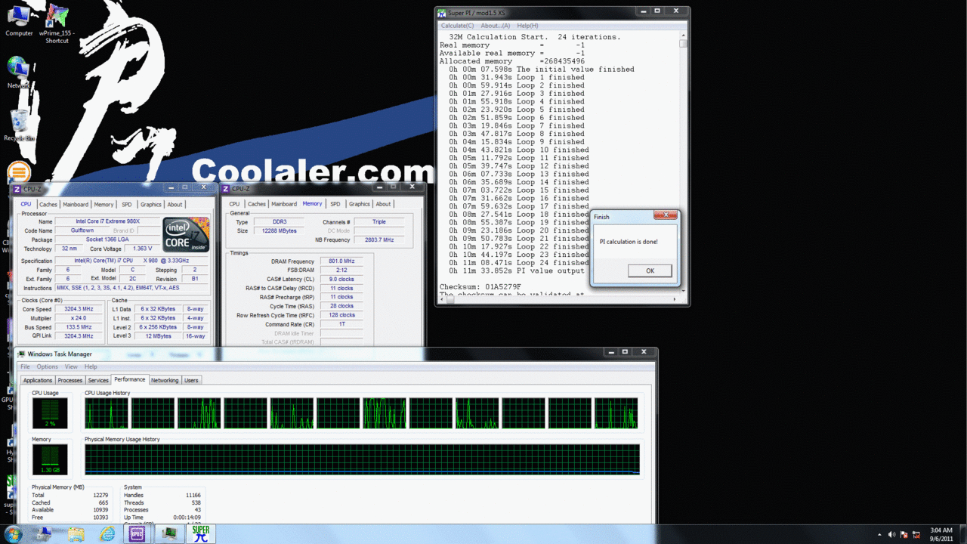Image resolution: width=967 pixels, height=544 pixels.
Task: Select the SPD tab in left CPU-Z window
Action: click(127, 204)
